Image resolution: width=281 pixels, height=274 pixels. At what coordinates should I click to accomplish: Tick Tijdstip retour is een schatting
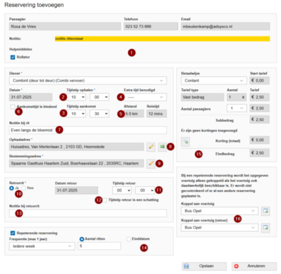(x=104, y=200)
